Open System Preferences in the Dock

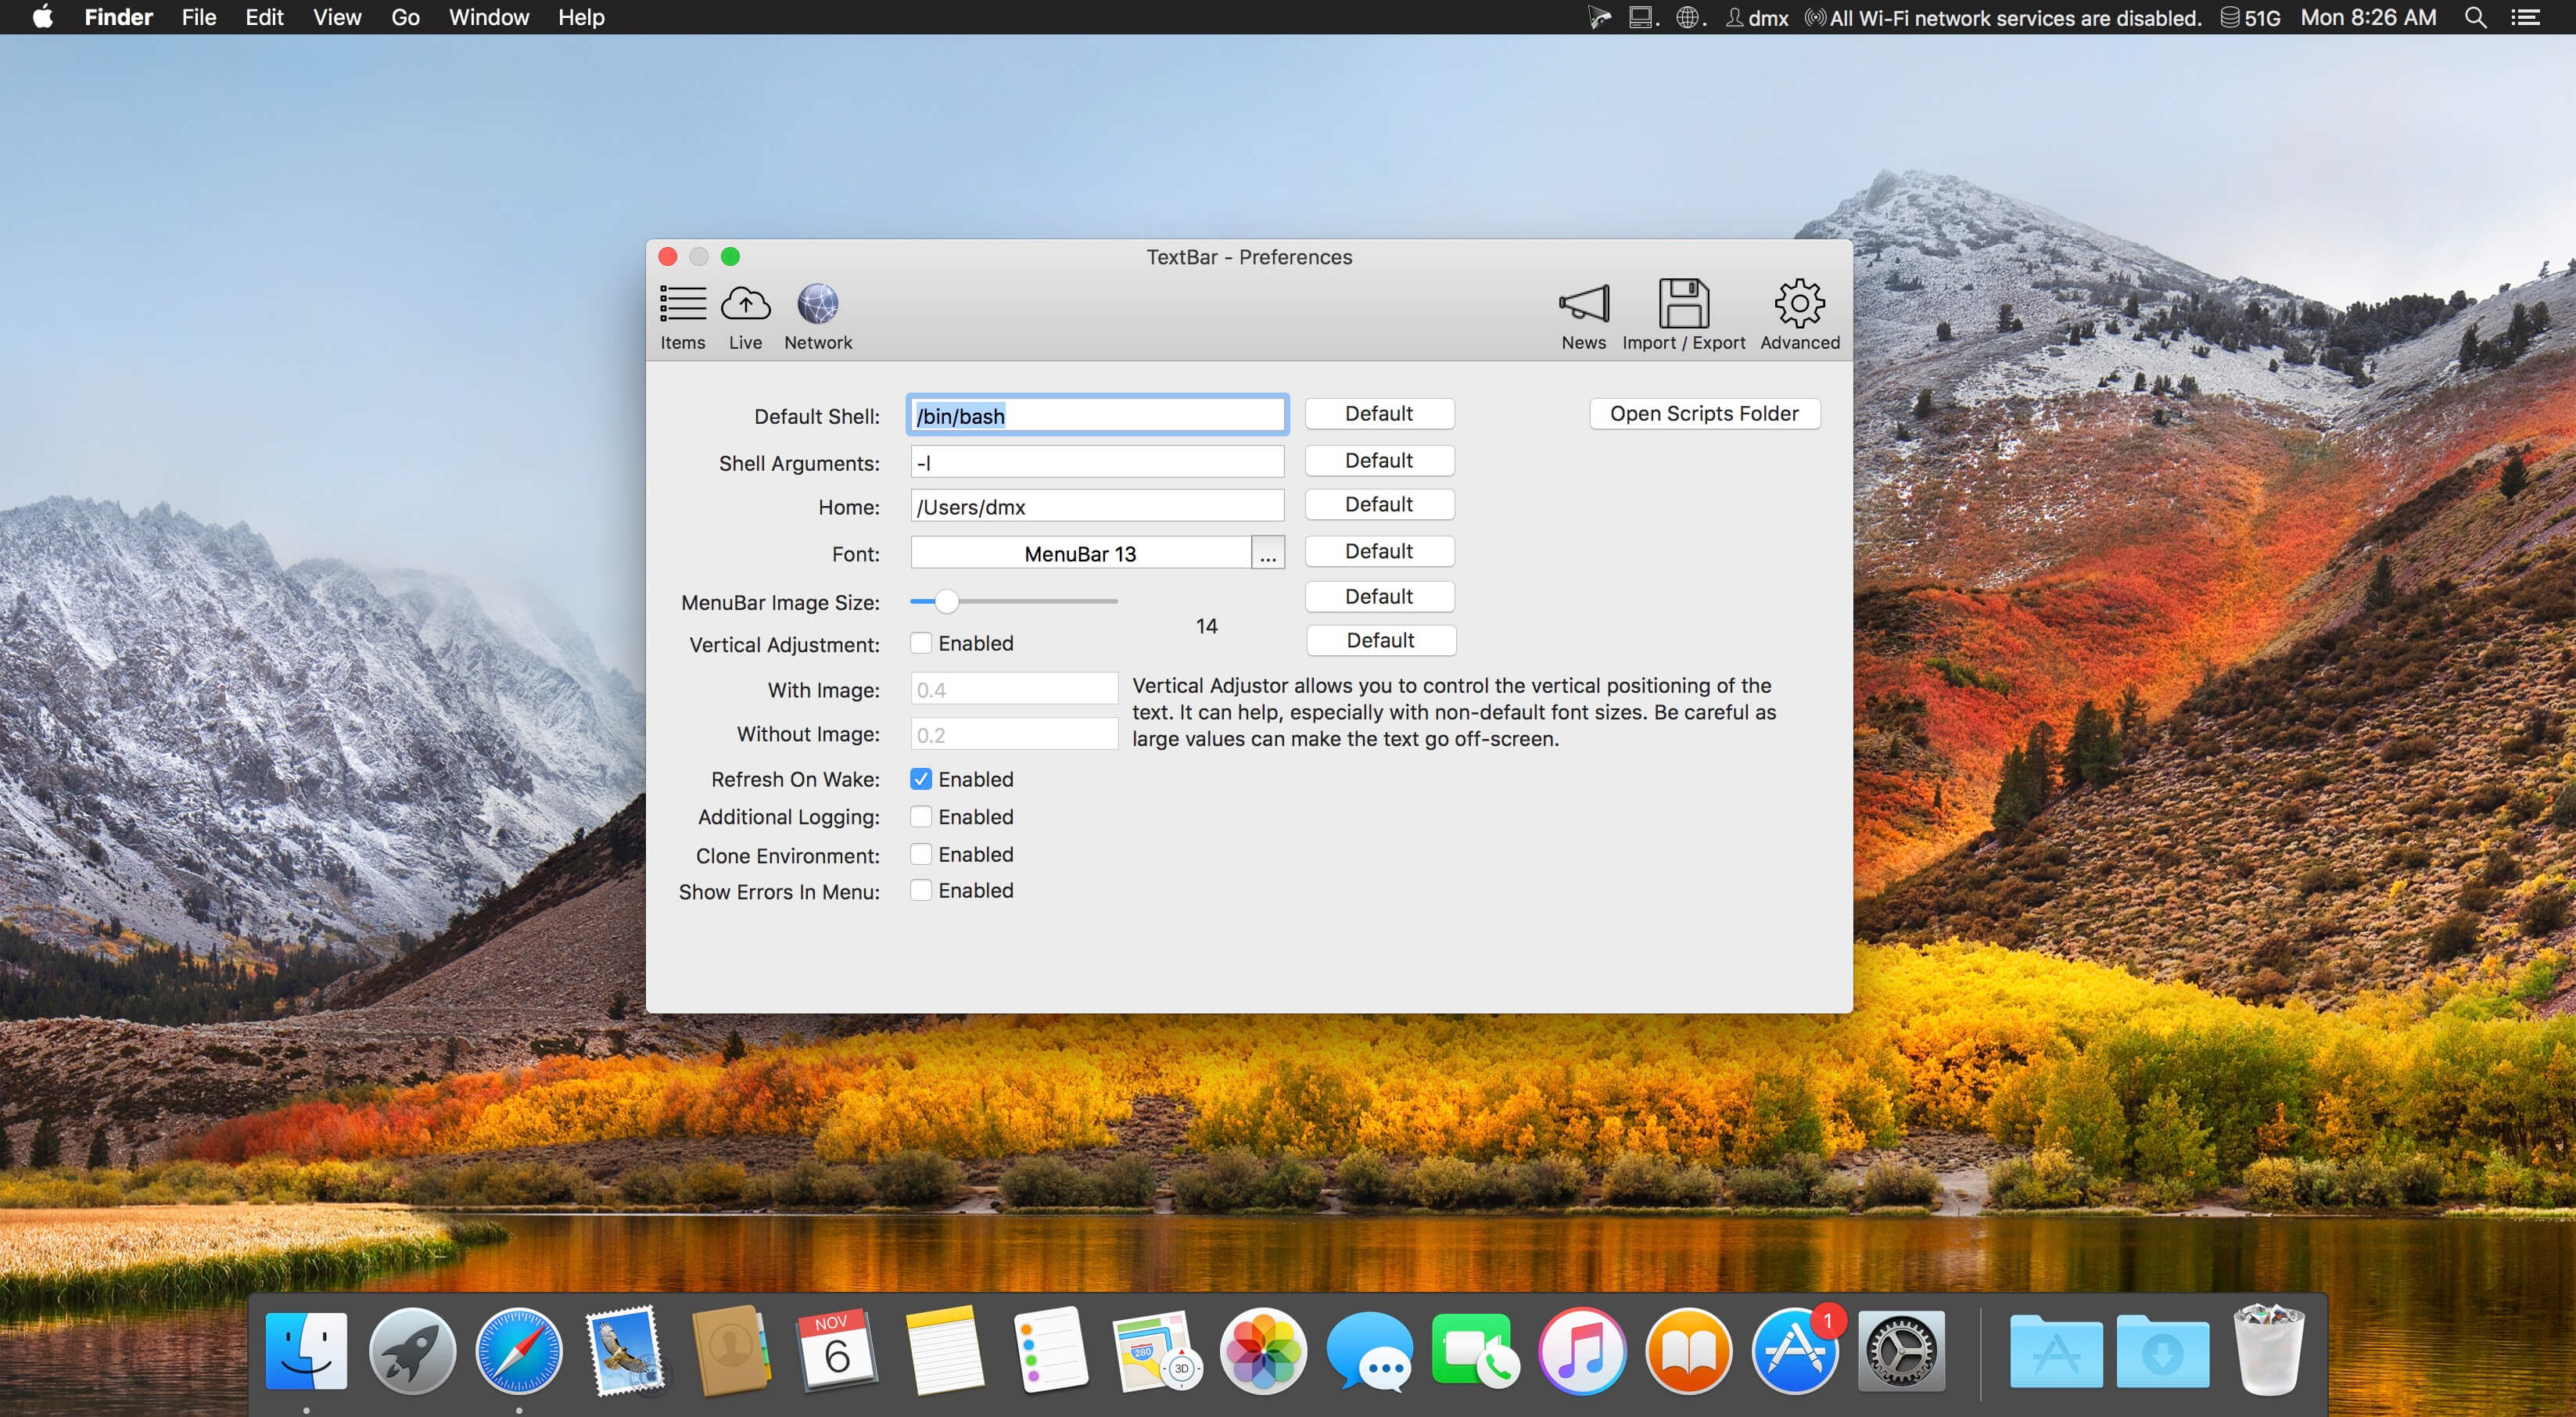click(x=1900, y=1351)
